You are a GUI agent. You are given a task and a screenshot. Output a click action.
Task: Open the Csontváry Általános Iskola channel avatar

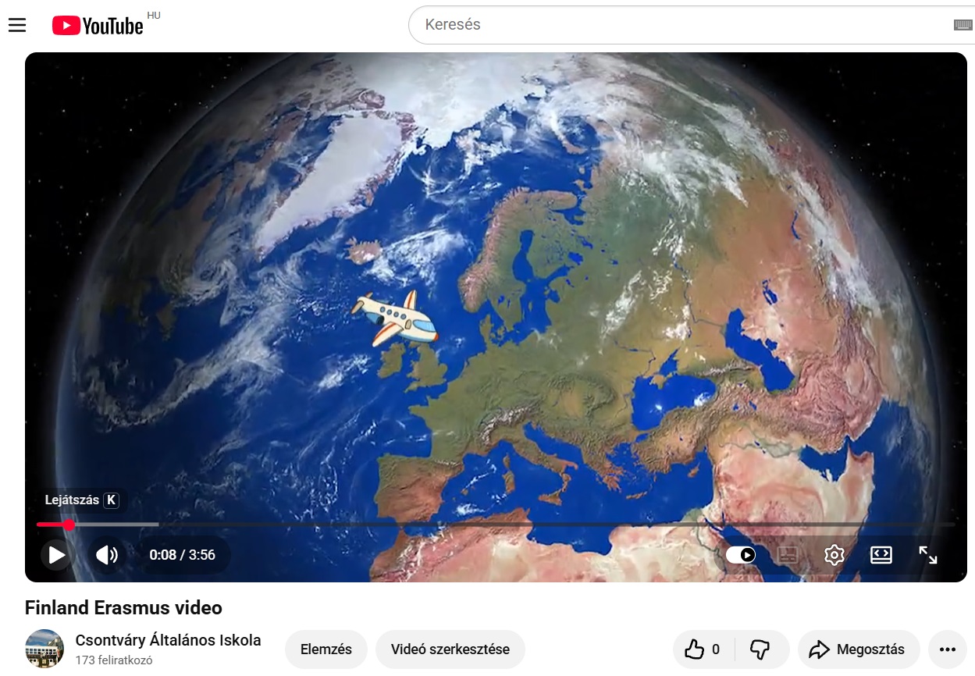[44, 649]
